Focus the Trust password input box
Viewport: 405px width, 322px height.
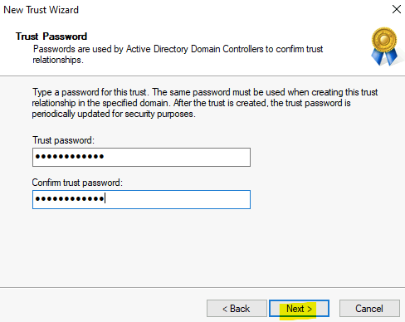click(141, 157)
